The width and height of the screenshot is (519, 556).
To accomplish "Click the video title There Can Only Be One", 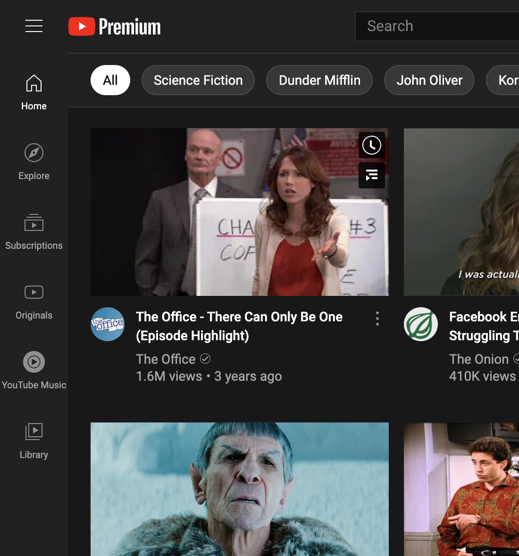I will [239, 326].
